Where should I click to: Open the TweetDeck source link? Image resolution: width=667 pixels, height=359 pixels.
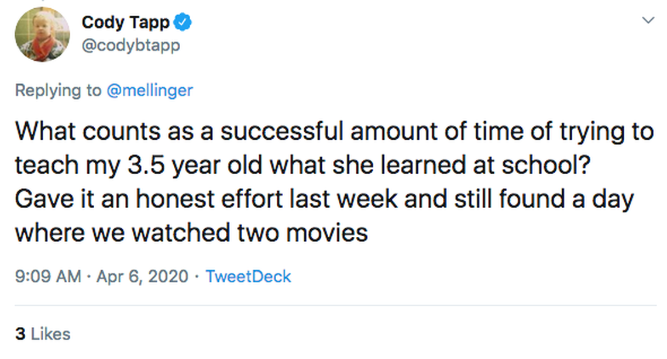tap(248, 276)
